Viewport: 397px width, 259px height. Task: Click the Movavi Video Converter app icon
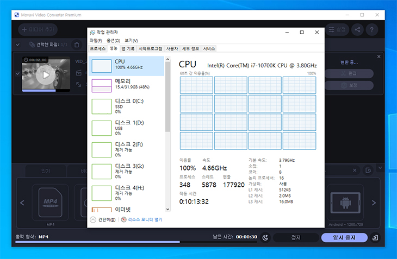[17, 15]
